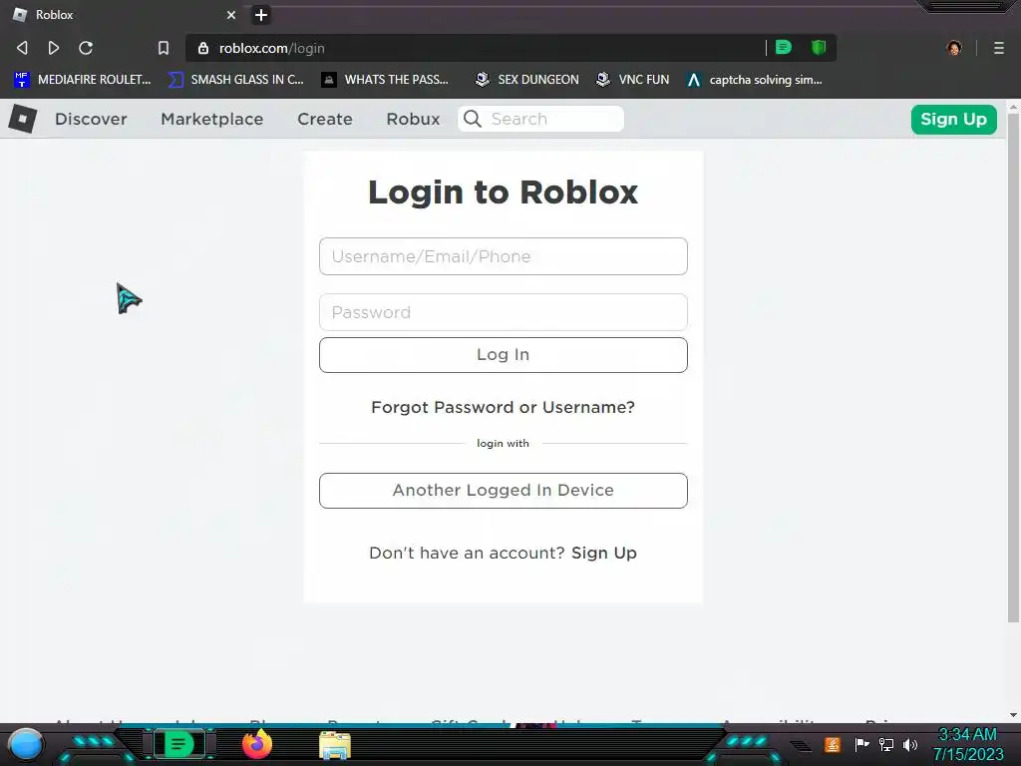This screenshot has width=1021, height=766.
Task: Go back using the browser back arrow
Action: (x=22, y=48)
